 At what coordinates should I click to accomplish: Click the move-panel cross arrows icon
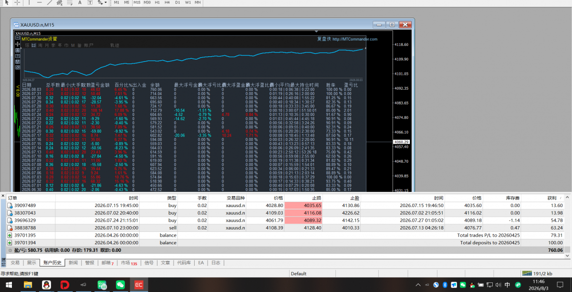[18, 44]
